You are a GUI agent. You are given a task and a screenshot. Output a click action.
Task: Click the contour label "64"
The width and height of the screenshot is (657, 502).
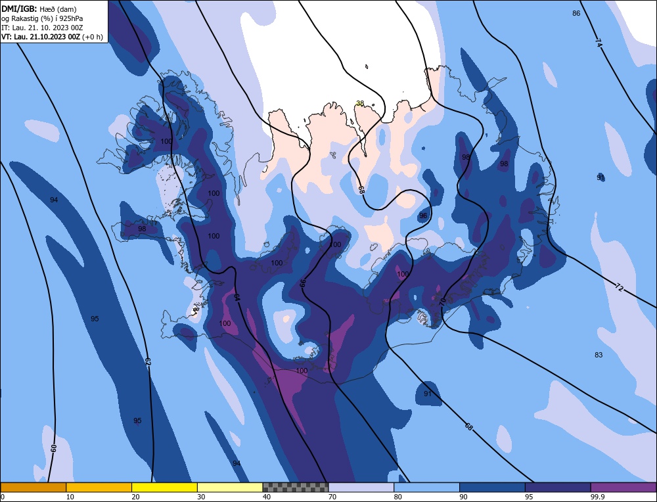click(x=237, y=298)
